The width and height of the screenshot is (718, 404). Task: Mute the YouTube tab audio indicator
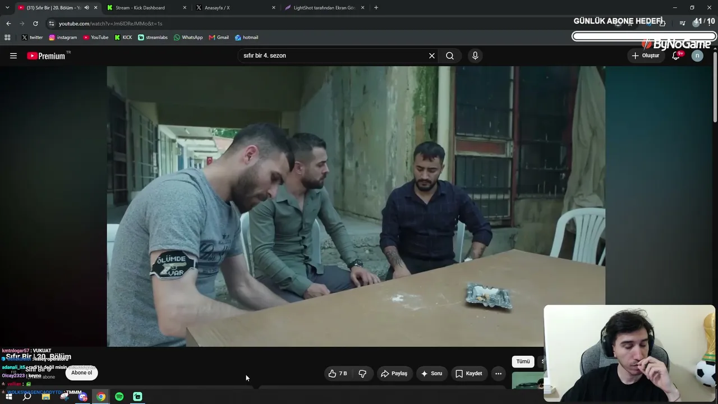tap(86, 7)
